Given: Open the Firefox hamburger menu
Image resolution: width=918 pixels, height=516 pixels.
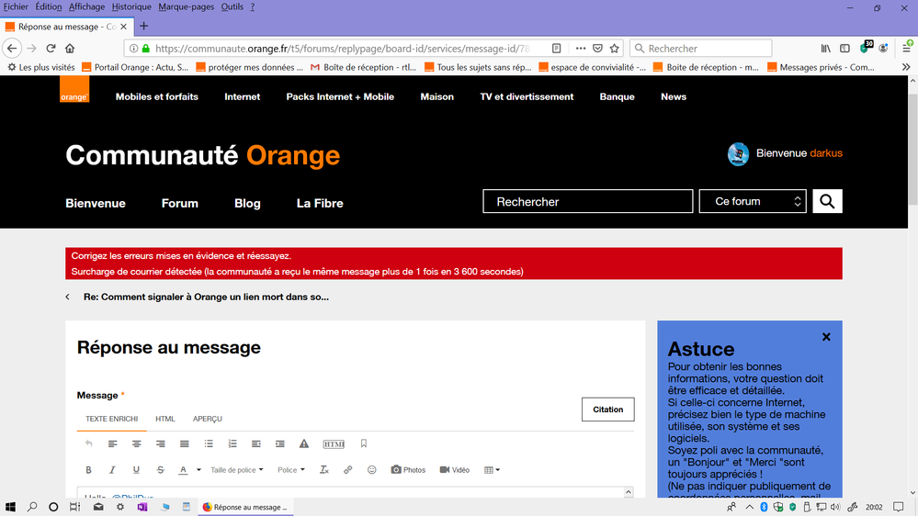Looking at the screenshot, I should pos(906,49).
